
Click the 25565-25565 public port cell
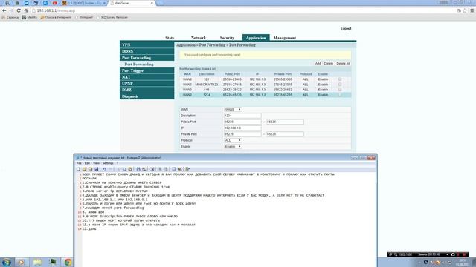[x=232, y=79]
